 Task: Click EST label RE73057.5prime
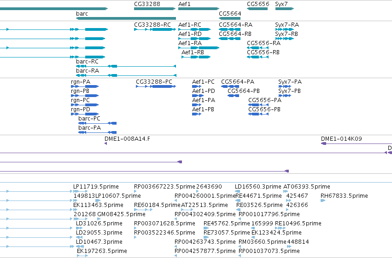(x=227, y=233)
